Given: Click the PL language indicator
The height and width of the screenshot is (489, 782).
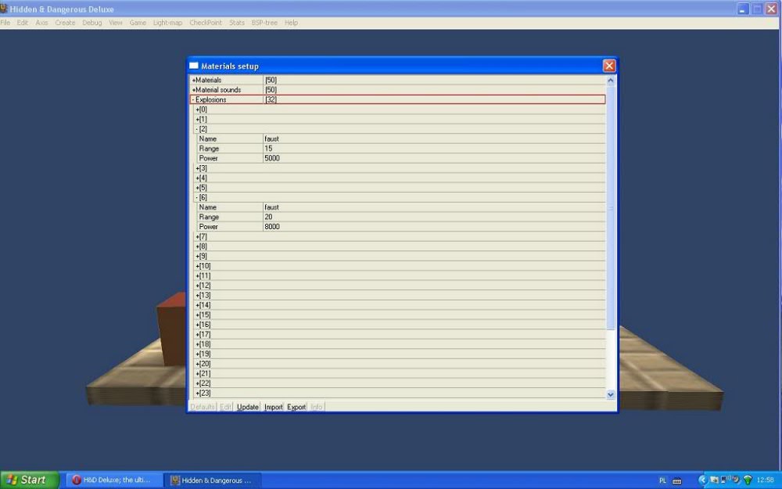Looking at the screenshot, I should coord(663,480).
